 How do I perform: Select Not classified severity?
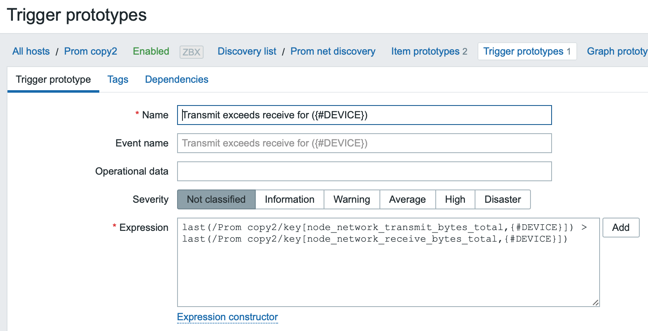216,199
